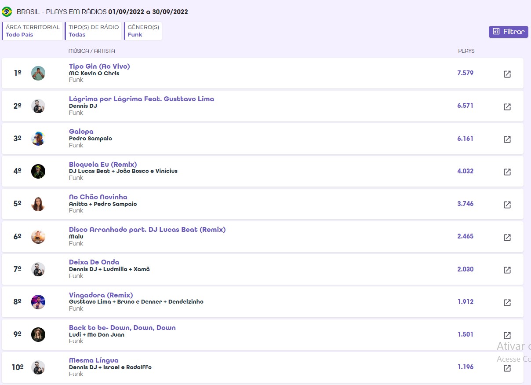Open the Área Territorial filter
This screenshot has width=531, height=385.
(33, 31)
